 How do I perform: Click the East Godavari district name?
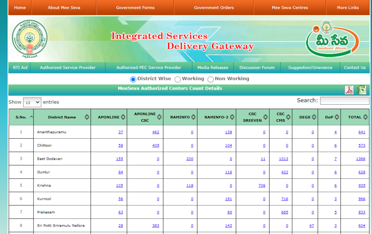coord(49,159)
